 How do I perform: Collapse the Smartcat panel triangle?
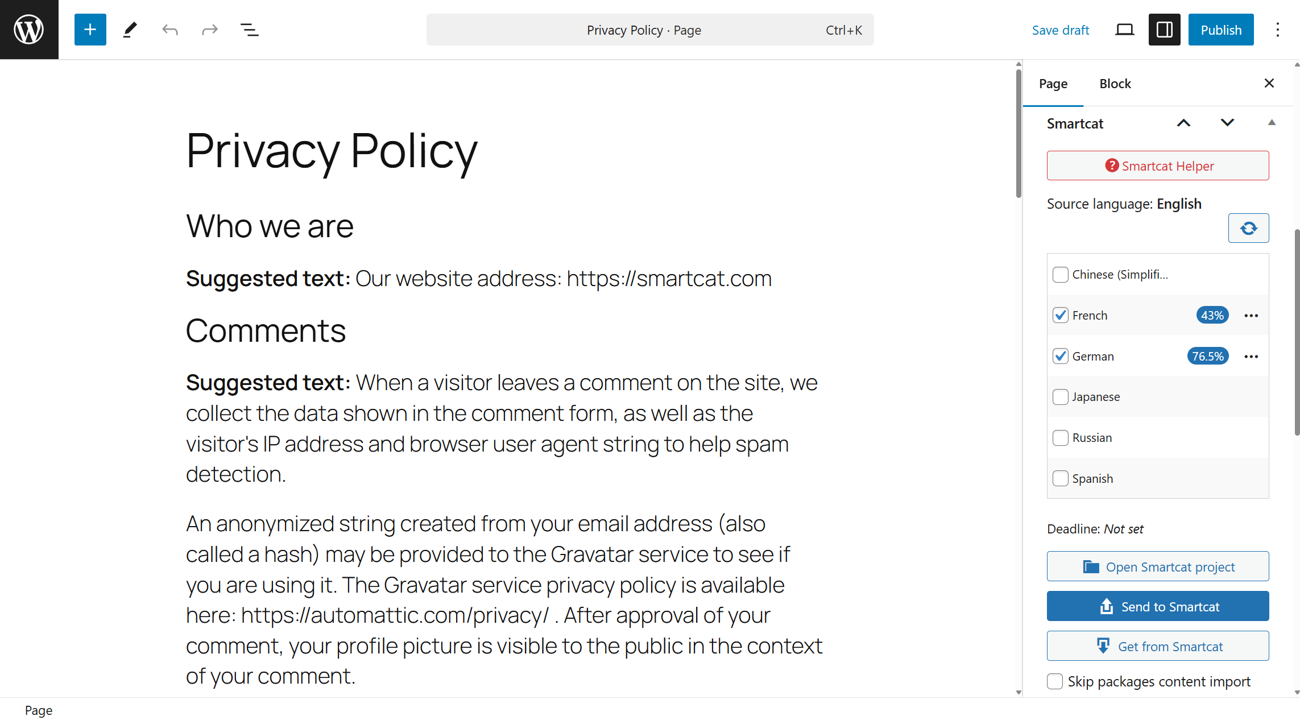[1272, 123]
